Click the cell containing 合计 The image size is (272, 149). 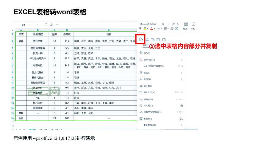(x=21, y=118)
